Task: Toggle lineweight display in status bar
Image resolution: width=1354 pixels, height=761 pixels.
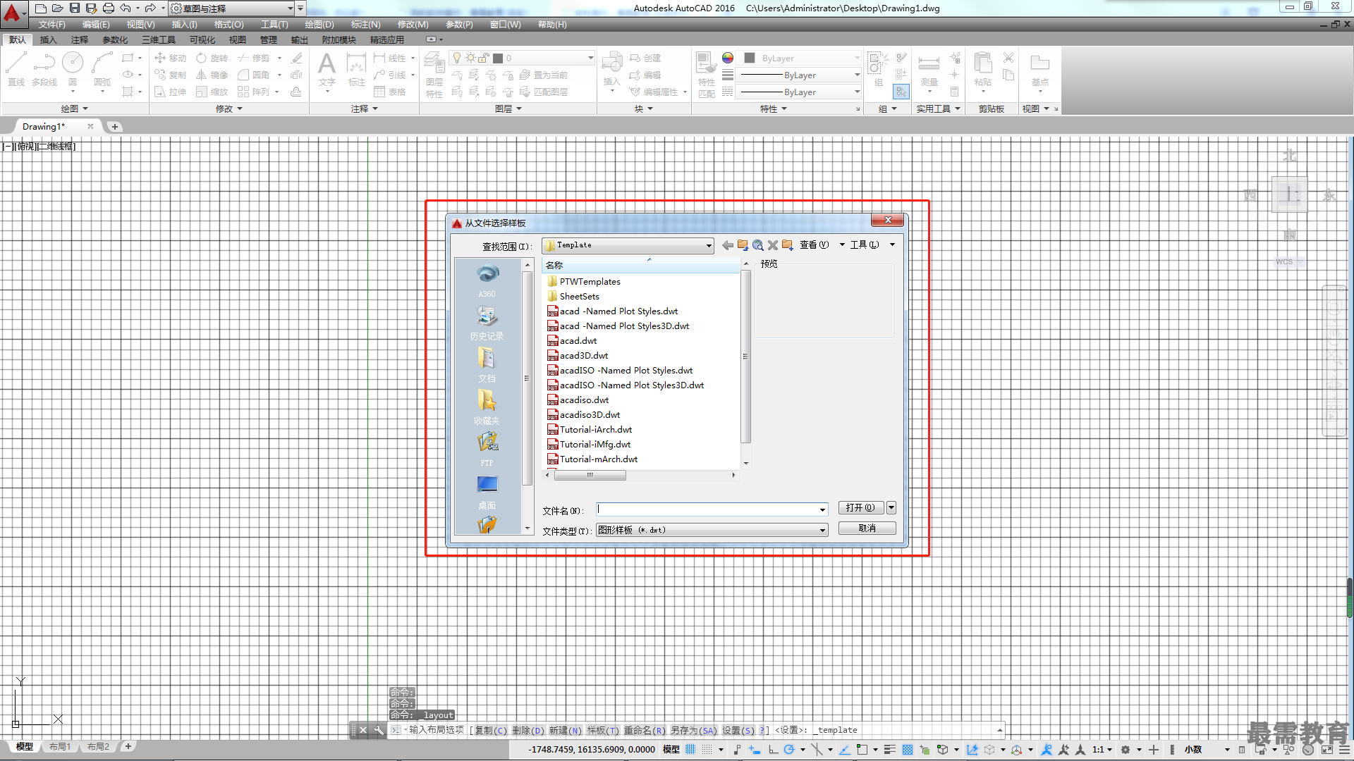Action: pyautogui.click(x=890, y=750)
